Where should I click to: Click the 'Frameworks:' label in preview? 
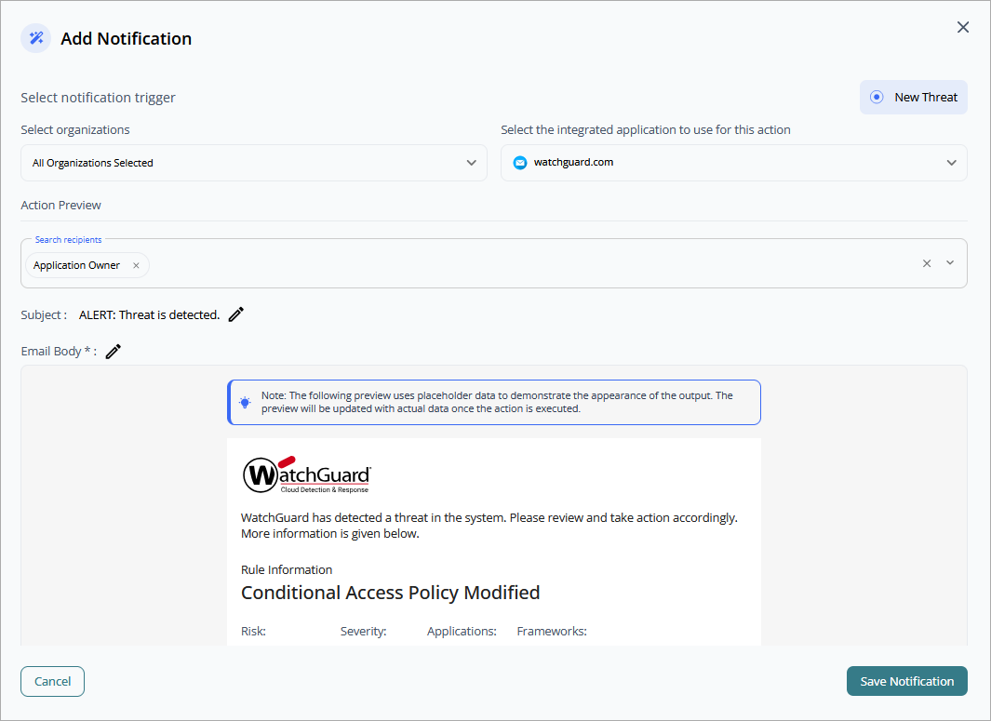coord(552,632)
